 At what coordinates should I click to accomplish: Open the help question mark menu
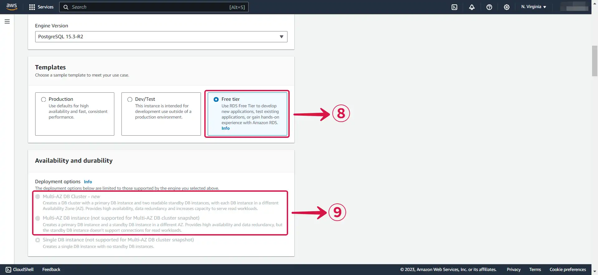489,7
